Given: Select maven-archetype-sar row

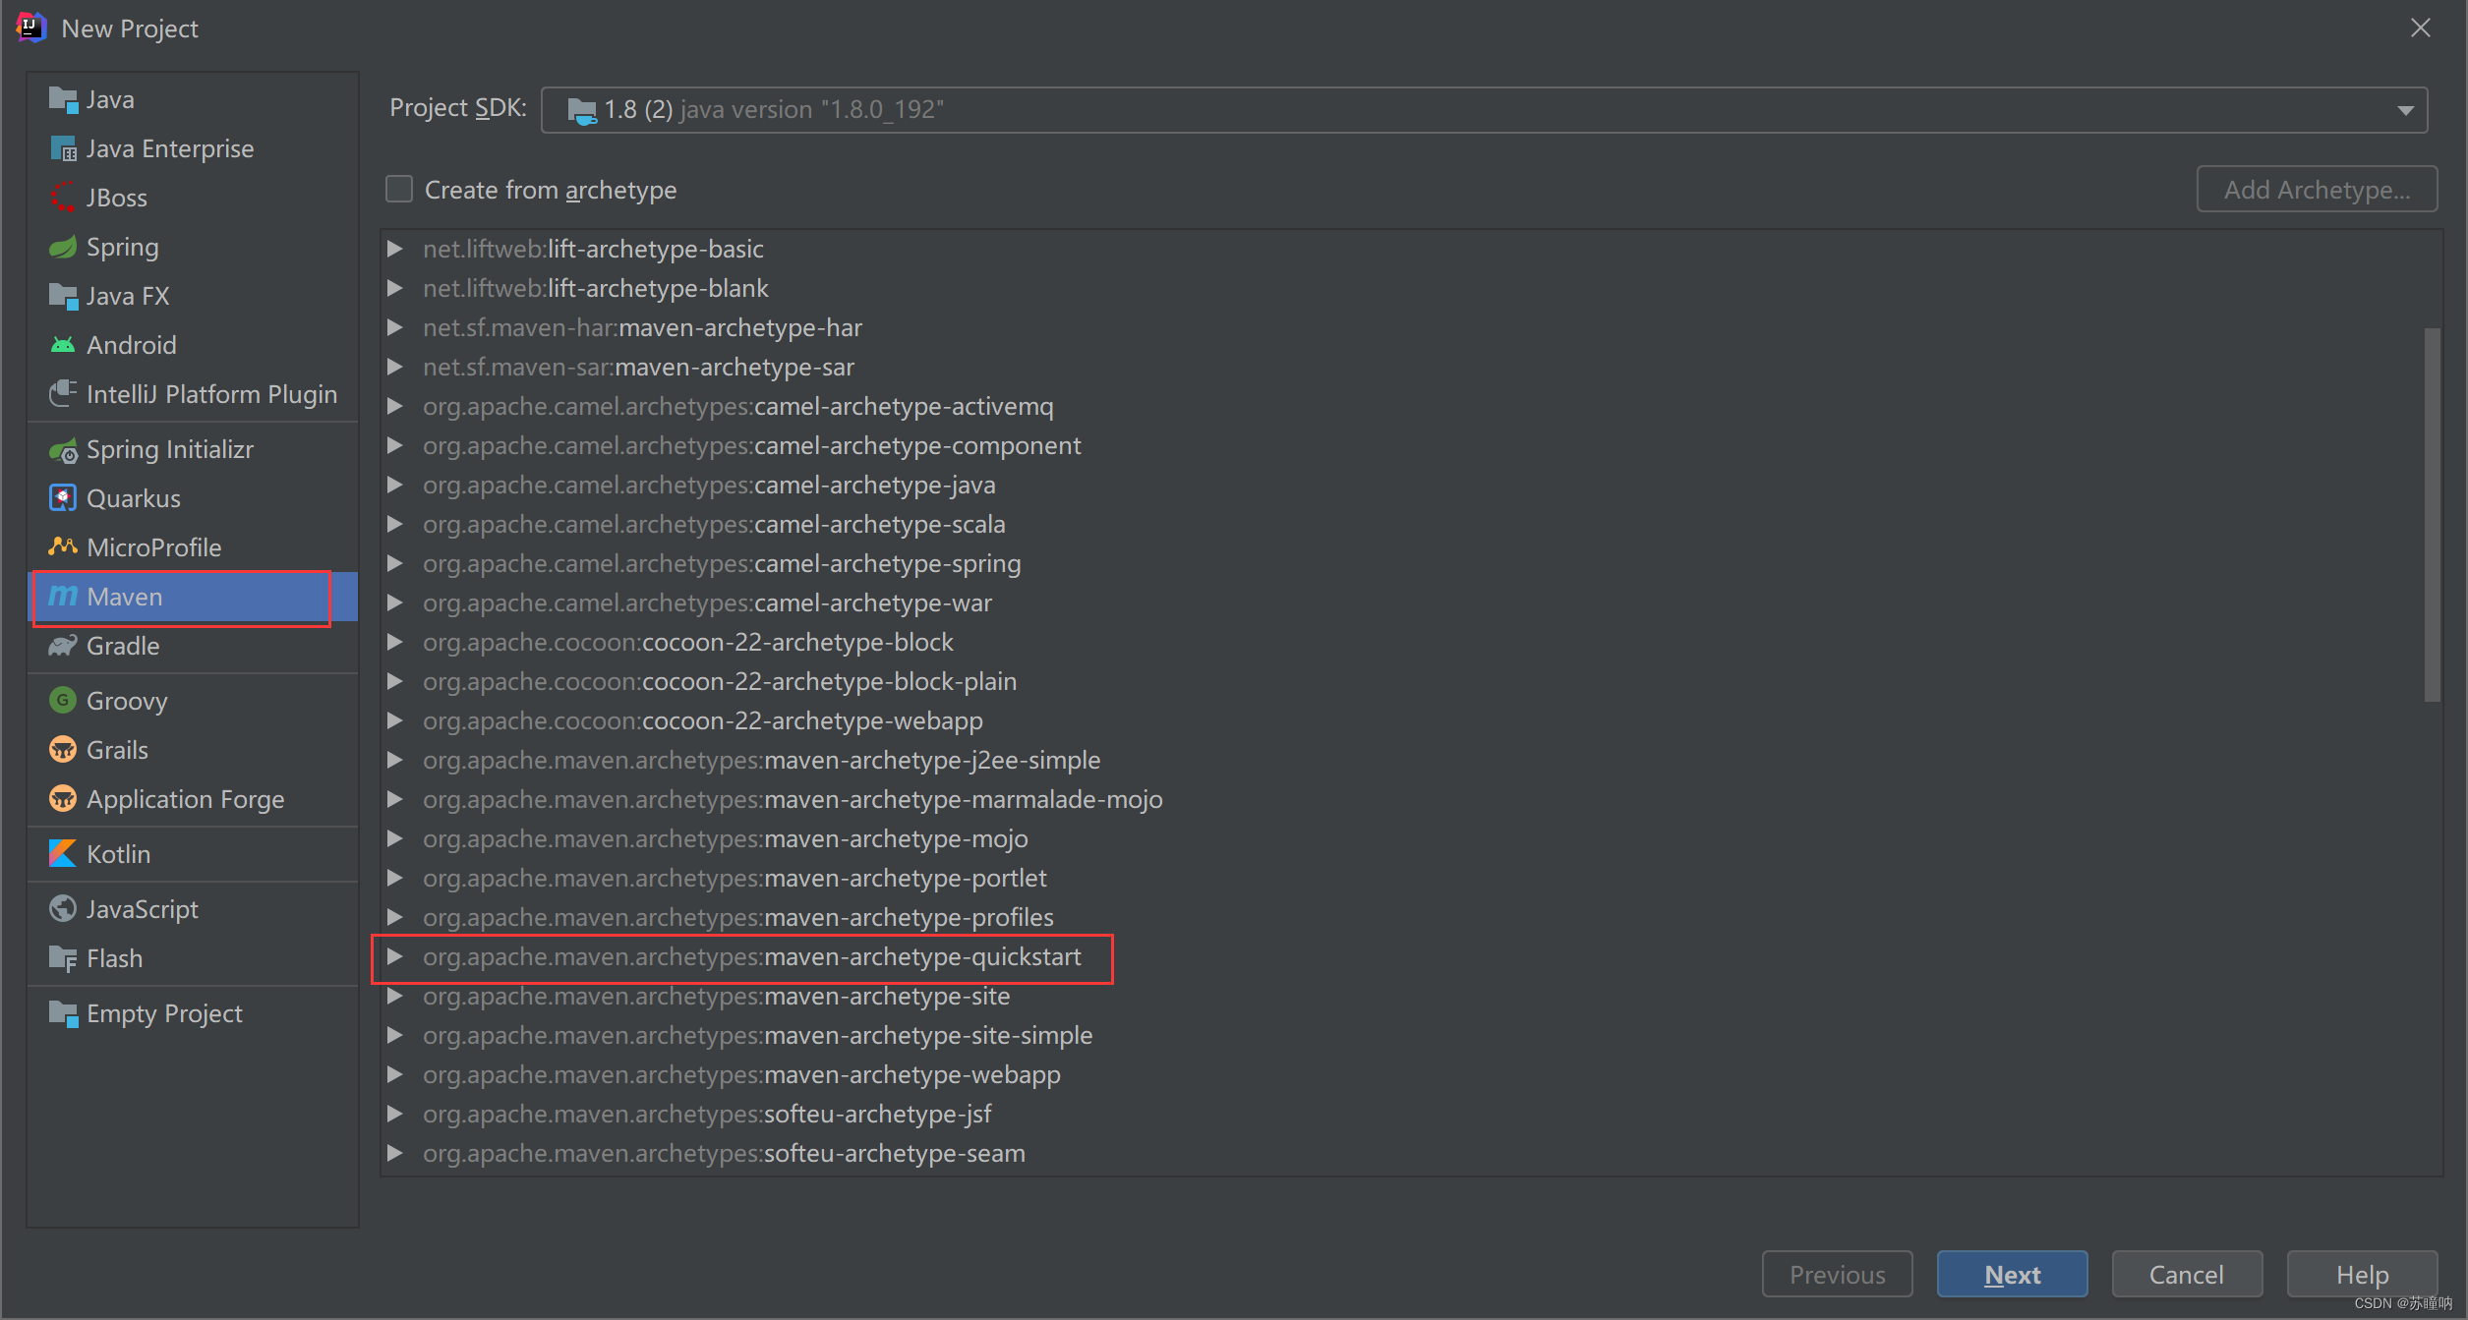Looking at the screenshot, I should click(1411, 367).
